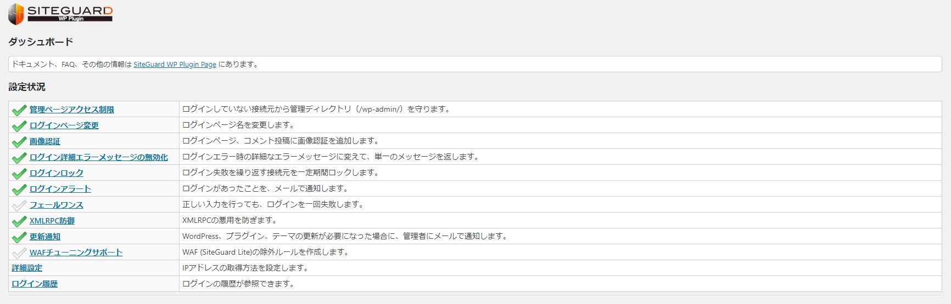Click the gray checkmark beside フェールワンス
Image resolution: width=951 pixels, height=304 pixels.
click(x=19, y=205)
